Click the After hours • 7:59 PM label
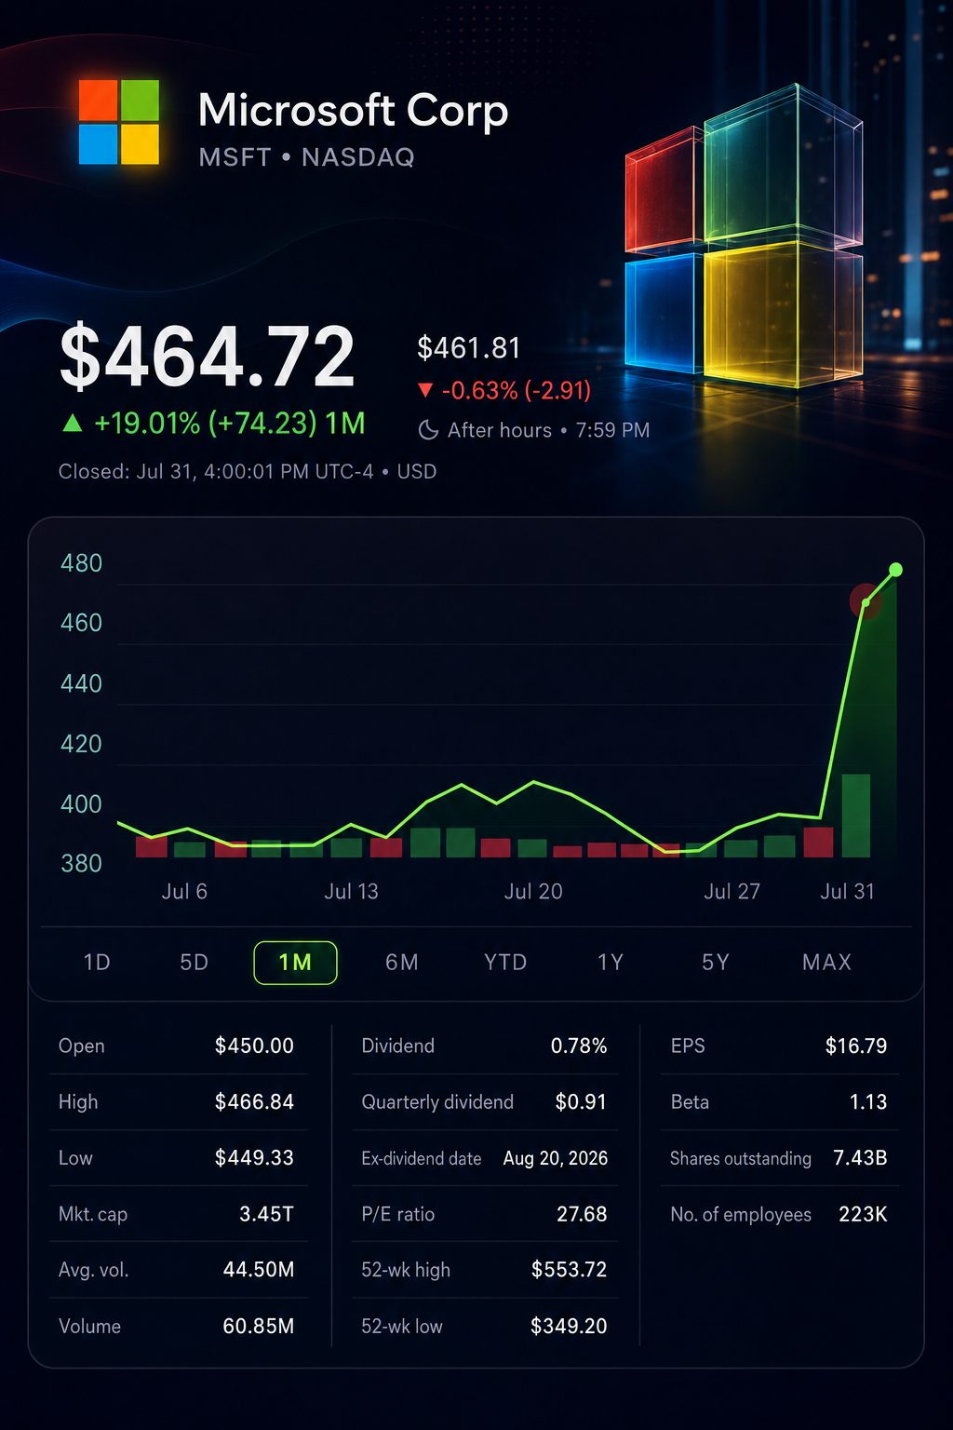 [548, 430]
